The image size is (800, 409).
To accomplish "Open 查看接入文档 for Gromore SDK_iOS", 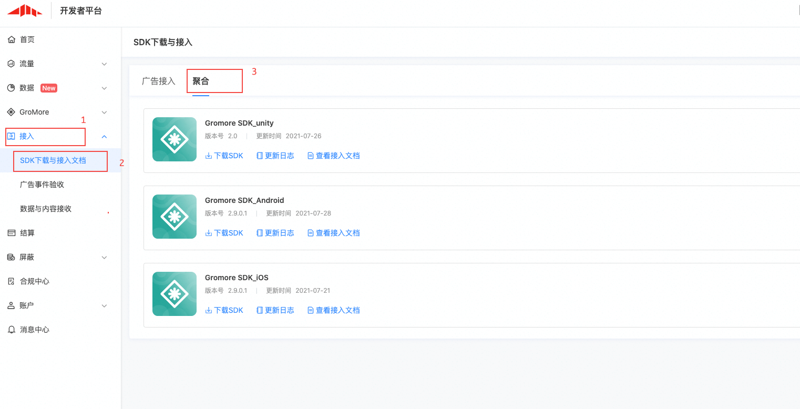I will click(x=334, y=310).
